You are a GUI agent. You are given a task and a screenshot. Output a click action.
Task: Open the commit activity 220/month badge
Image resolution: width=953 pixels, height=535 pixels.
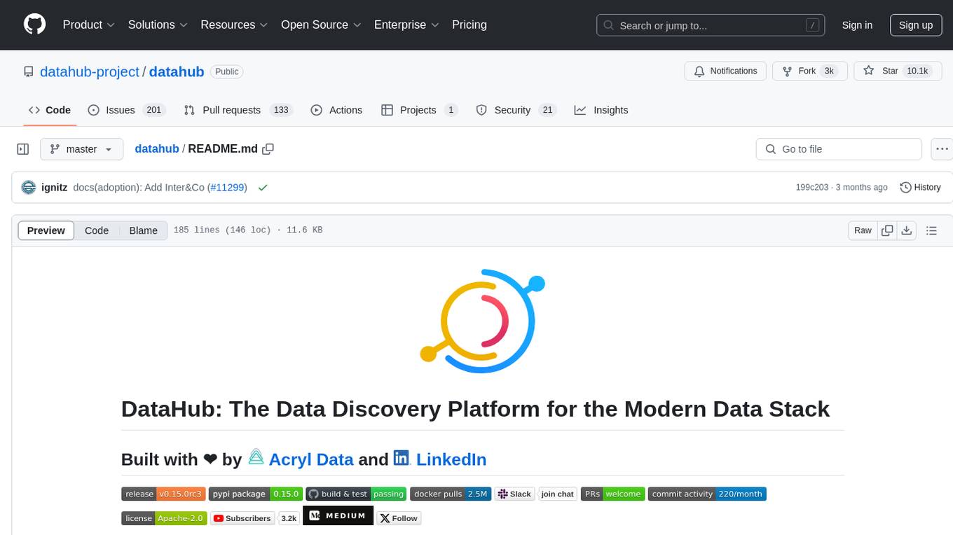pos(707,494)
